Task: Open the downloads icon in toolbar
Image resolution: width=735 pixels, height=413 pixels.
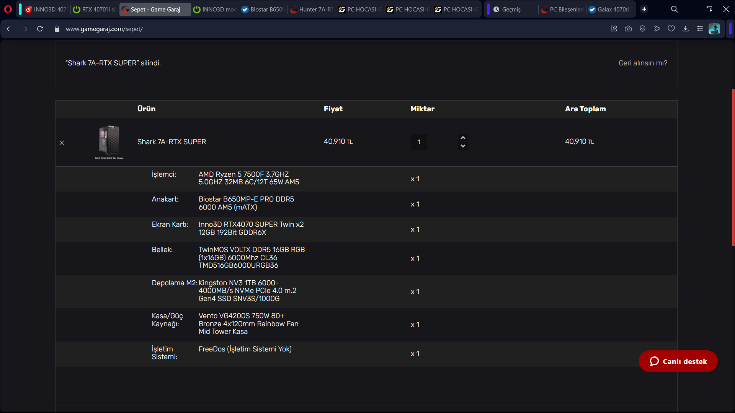Action: pos(686,29)
